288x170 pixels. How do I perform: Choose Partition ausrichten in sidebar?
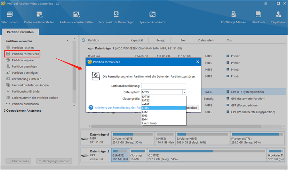24,66
